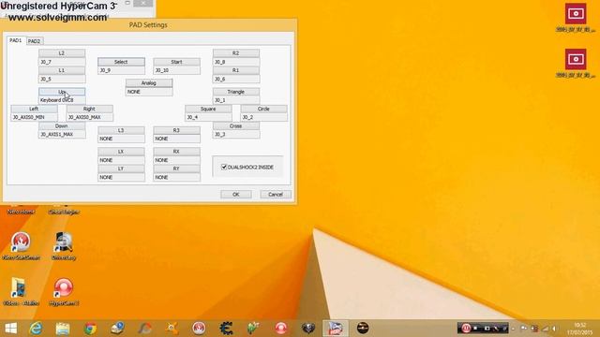This screenshot has height=337, width=600.
Task: Click the Down direction button
Action: [x=62, y=126]
